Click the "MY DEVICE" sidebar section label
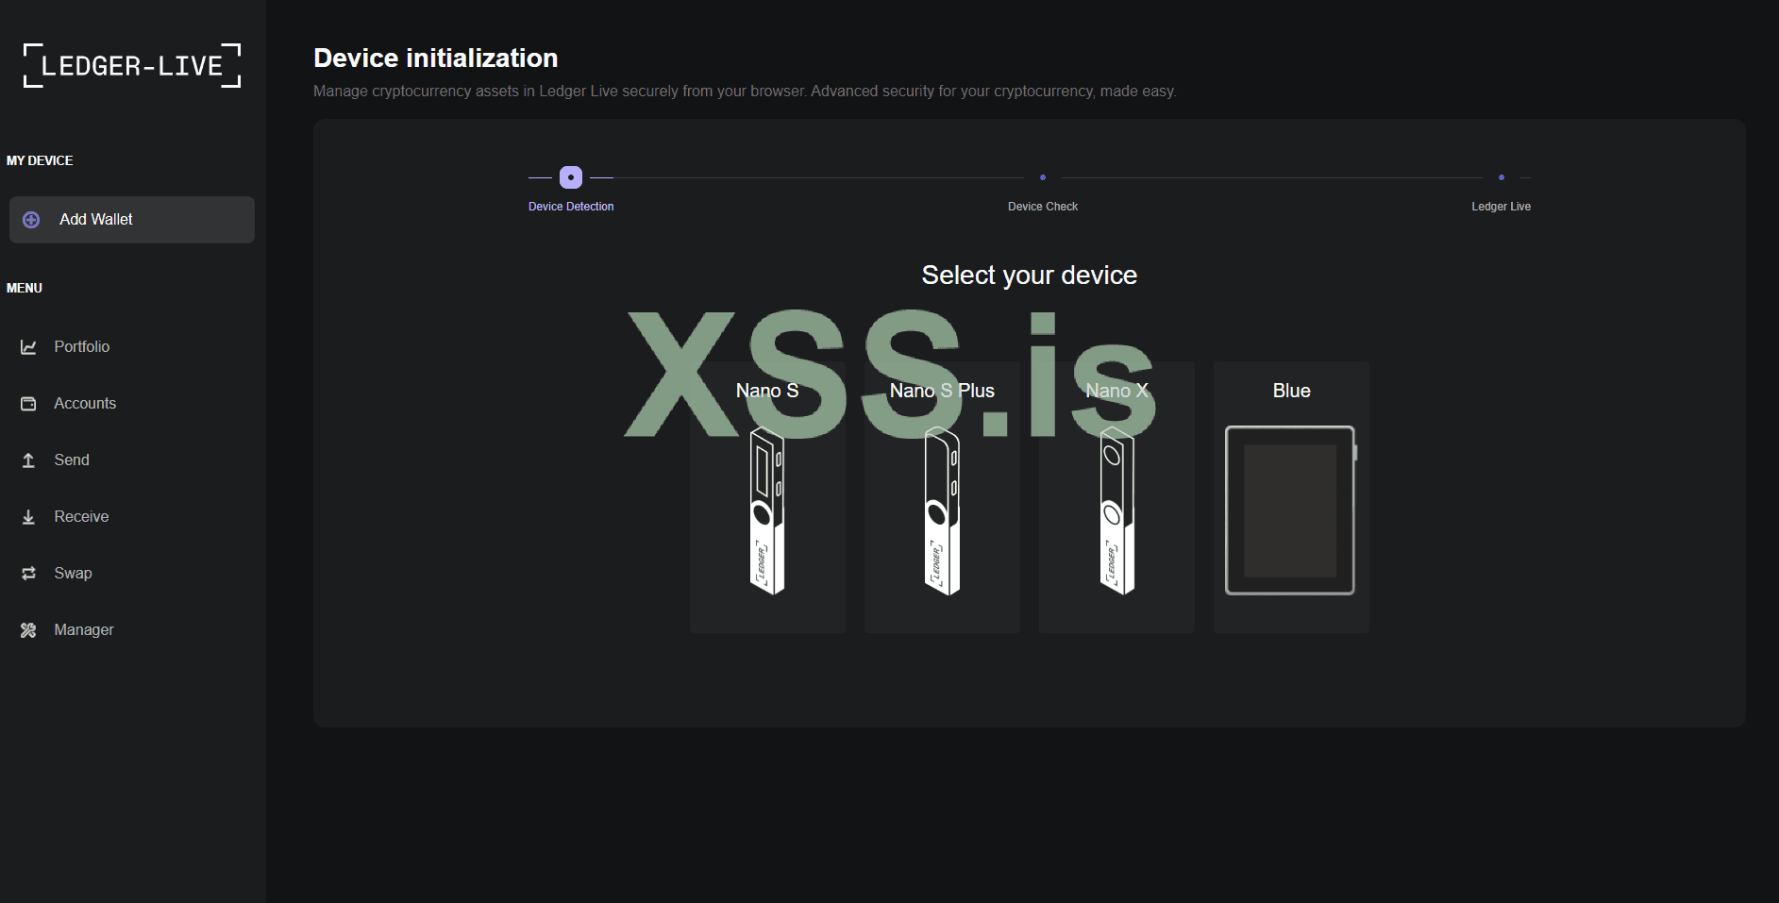Viewport: 1779px width, 903px height. 40,160
